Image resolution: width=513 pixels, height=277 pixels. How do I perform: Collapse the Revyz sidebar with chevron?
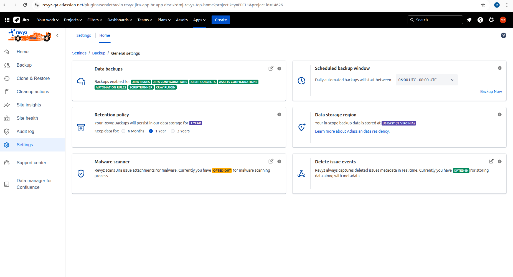pyautogui.click(x=57, y=35)
